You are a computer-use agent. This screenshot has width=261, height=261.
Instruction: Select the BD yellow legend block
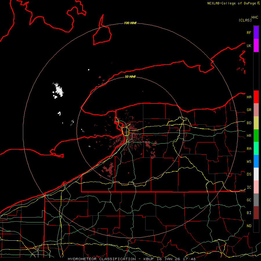coord(256,123)
